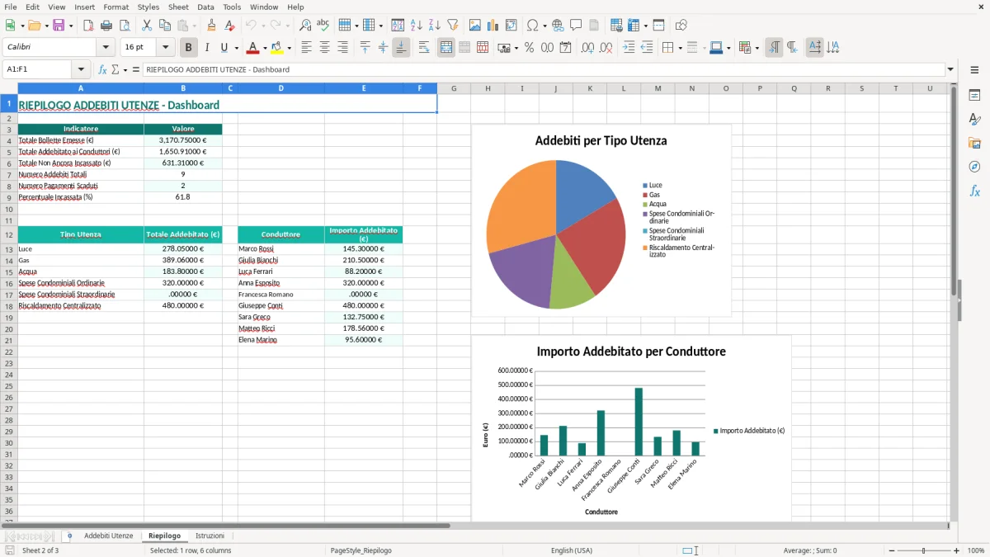Expand the Name Box dropdown
The width and height of the screenshot is (990, 557).
81,69
